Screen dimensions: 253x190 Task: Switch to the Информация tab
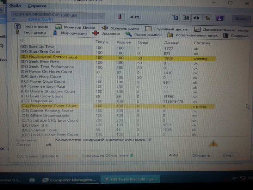(x=70, y=33)
